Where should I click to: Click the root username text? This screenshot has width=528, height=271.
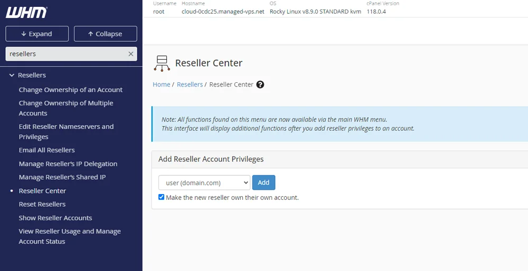[x=158, y=12]
